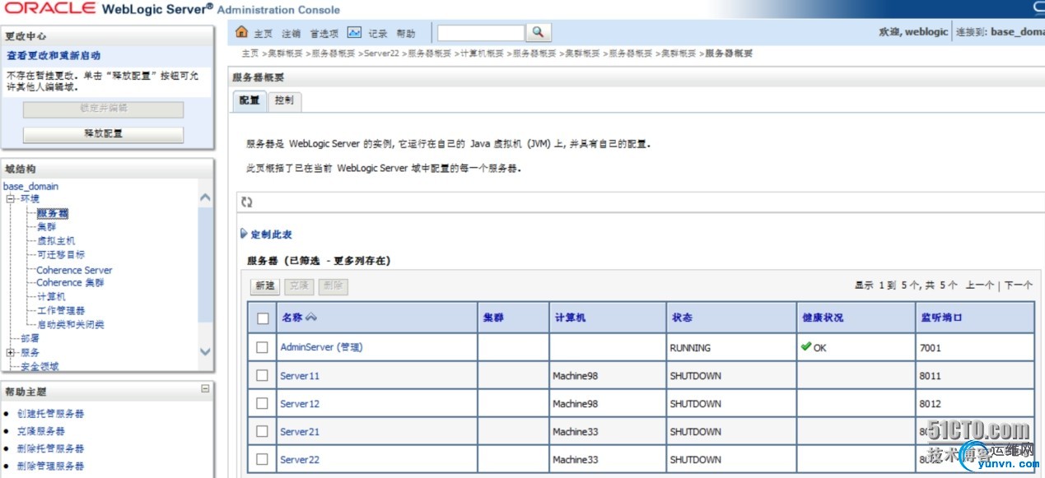The width and height of the screenshot is (1045, 478).
Task: Click the Server22 breadcrumb link
Action: click(381, 53)
